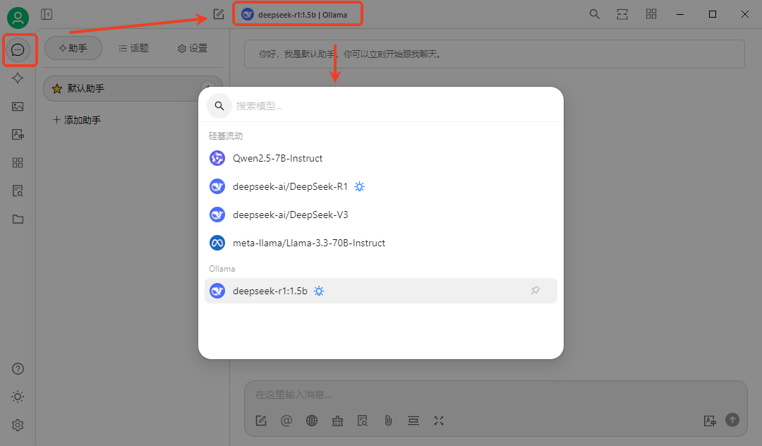
Task: Open the help question mark icon
Action: [18, 369]
